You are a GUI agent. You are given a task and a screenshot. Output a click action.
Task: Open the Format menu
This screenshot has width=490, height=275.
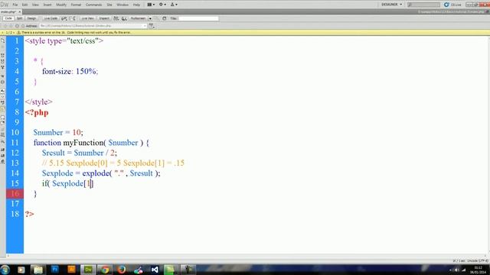[x=76, y=5]
